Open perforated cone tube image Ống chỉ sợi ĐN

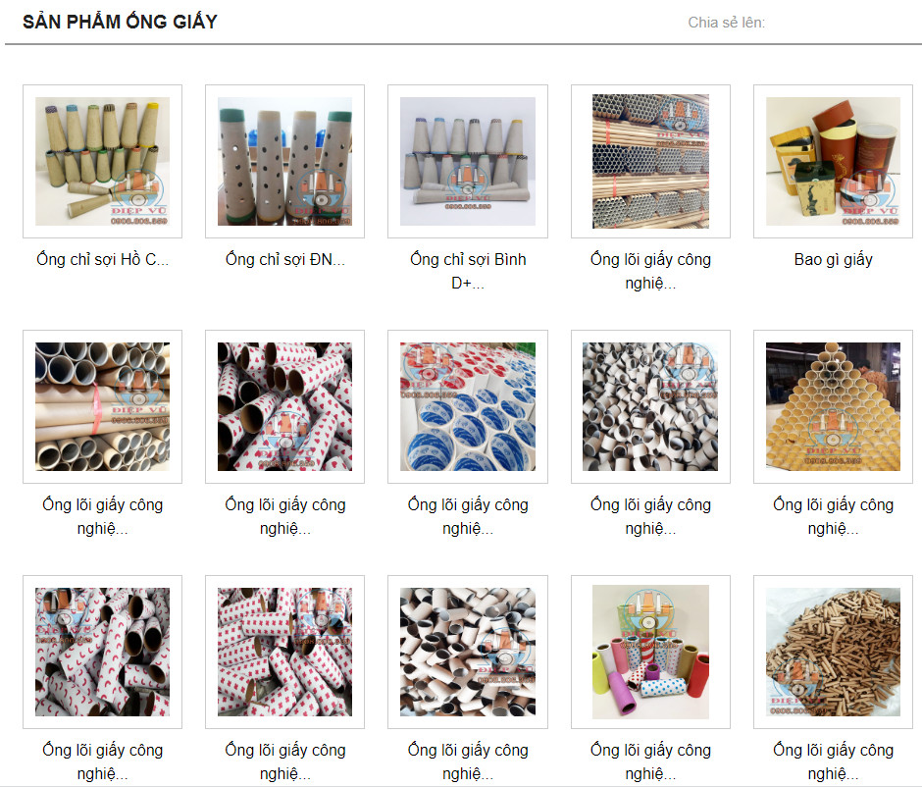coord(284,161)
